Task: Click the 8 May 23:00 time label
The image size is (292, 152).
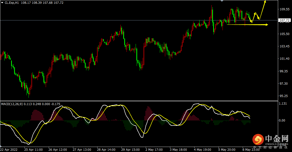Action: 251,149
